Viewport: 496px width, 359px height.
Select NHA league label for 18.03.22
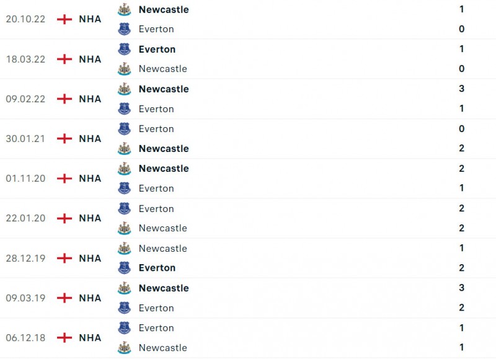pyautogui.click(x=90, y=59)
